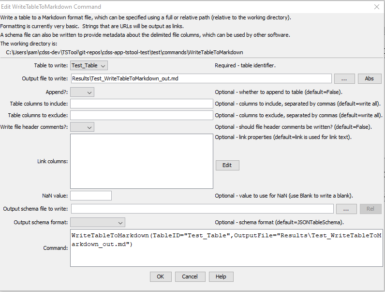Viewport: 385px width, 292px height.
Task: Browse for the output schema file with ... button
Action: (346, 209)
